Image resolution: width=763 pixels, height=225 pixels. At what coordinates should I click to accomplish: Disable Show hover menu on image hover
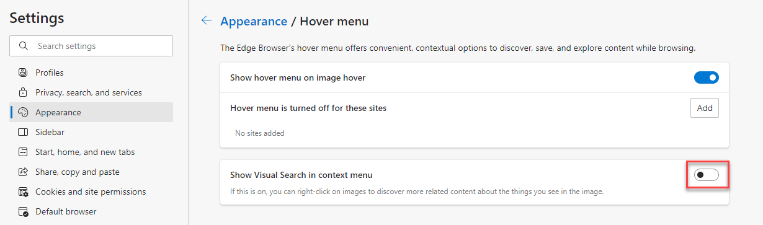(x=706, y=77)
